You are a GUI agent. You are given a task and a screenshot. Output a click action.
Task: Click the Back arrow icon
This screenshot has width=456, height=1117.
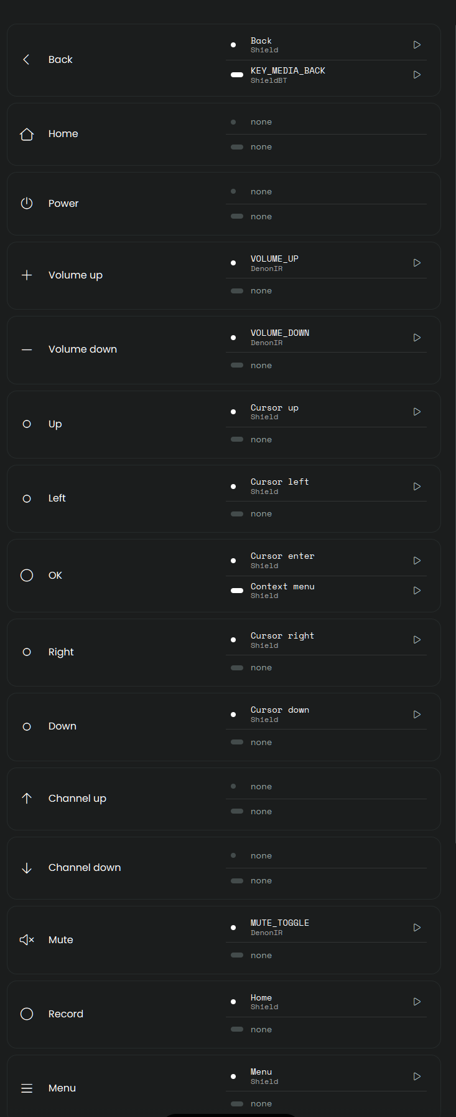[26, 60]
